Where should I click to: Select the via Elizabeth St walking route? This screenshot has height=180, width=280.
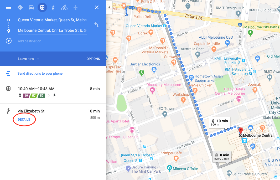pyautogui.click(x=53, y=115)
